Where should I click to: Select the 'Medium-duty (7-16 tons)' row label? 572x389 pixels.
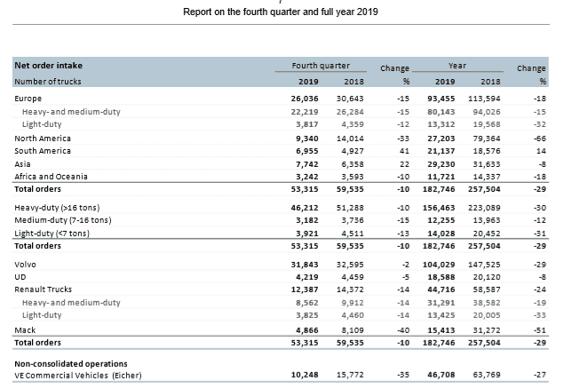pyautogui.click(x=63, y=220)
